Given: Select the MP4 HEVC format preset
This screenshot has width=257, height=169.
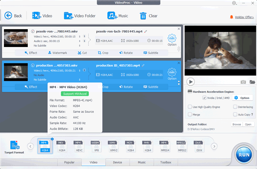Looking at the screenshot, I should pos(79,146).
